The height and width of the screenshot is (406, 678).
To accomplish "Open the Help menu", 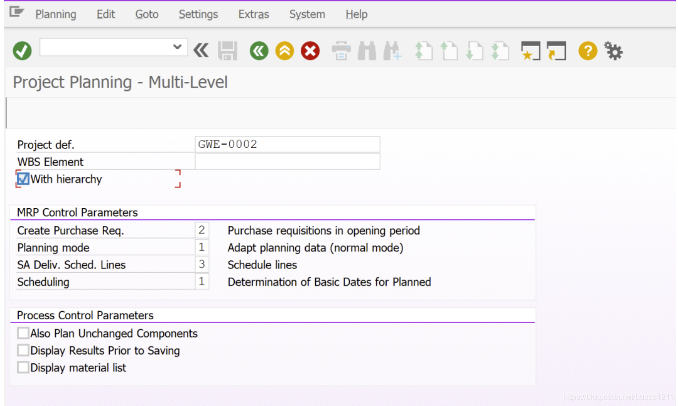I will pos(356,14).
